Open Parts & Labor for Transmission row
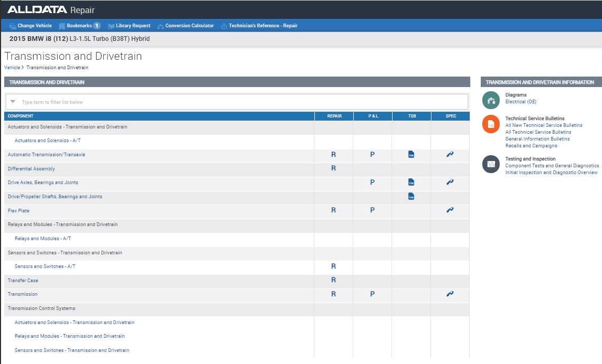 [372, 294]
